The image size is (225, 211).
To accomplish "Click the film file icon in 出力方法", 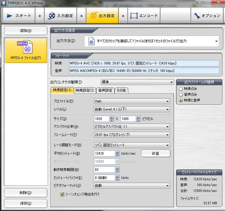I will [x=91, y=41].
